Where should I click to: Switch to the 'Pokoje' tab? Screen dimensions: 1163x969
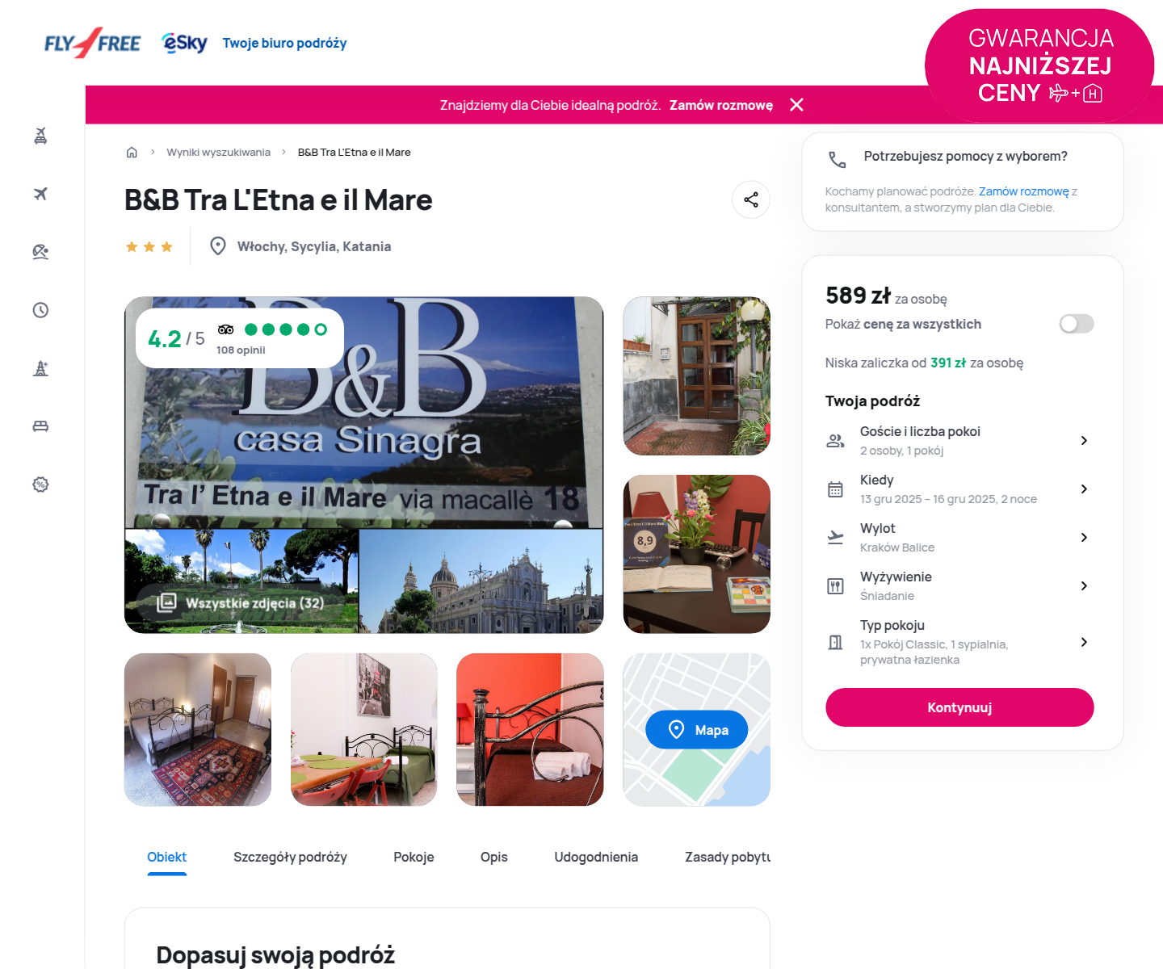coord(414,857)
